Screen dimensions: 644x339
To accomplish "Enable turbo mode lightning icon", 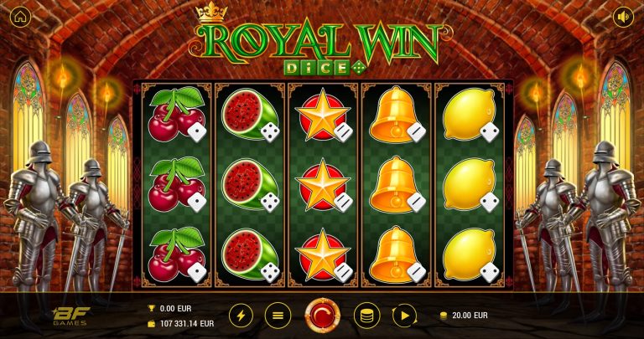I will pyautogui.click(x=241, y=316).
